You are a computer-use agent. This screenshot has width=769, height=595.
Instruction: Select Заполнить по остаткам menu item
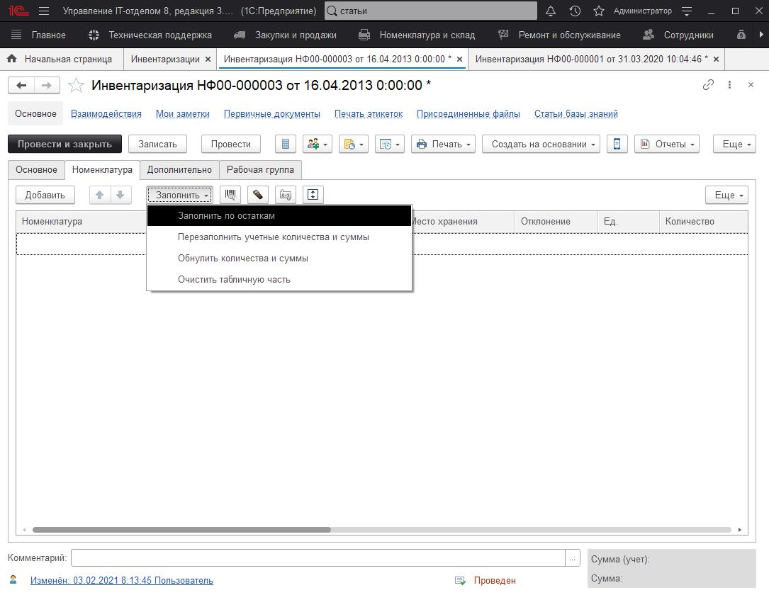226,216
